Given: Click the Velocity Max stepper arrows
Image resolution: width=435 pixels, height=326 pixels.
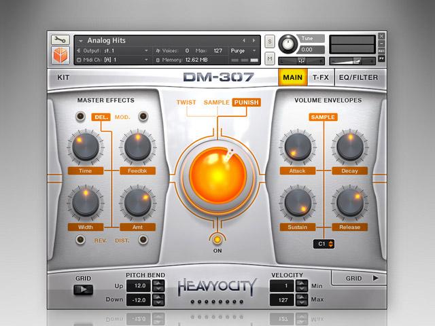Looking at the screenshot, I should click(x=302, y=300).
